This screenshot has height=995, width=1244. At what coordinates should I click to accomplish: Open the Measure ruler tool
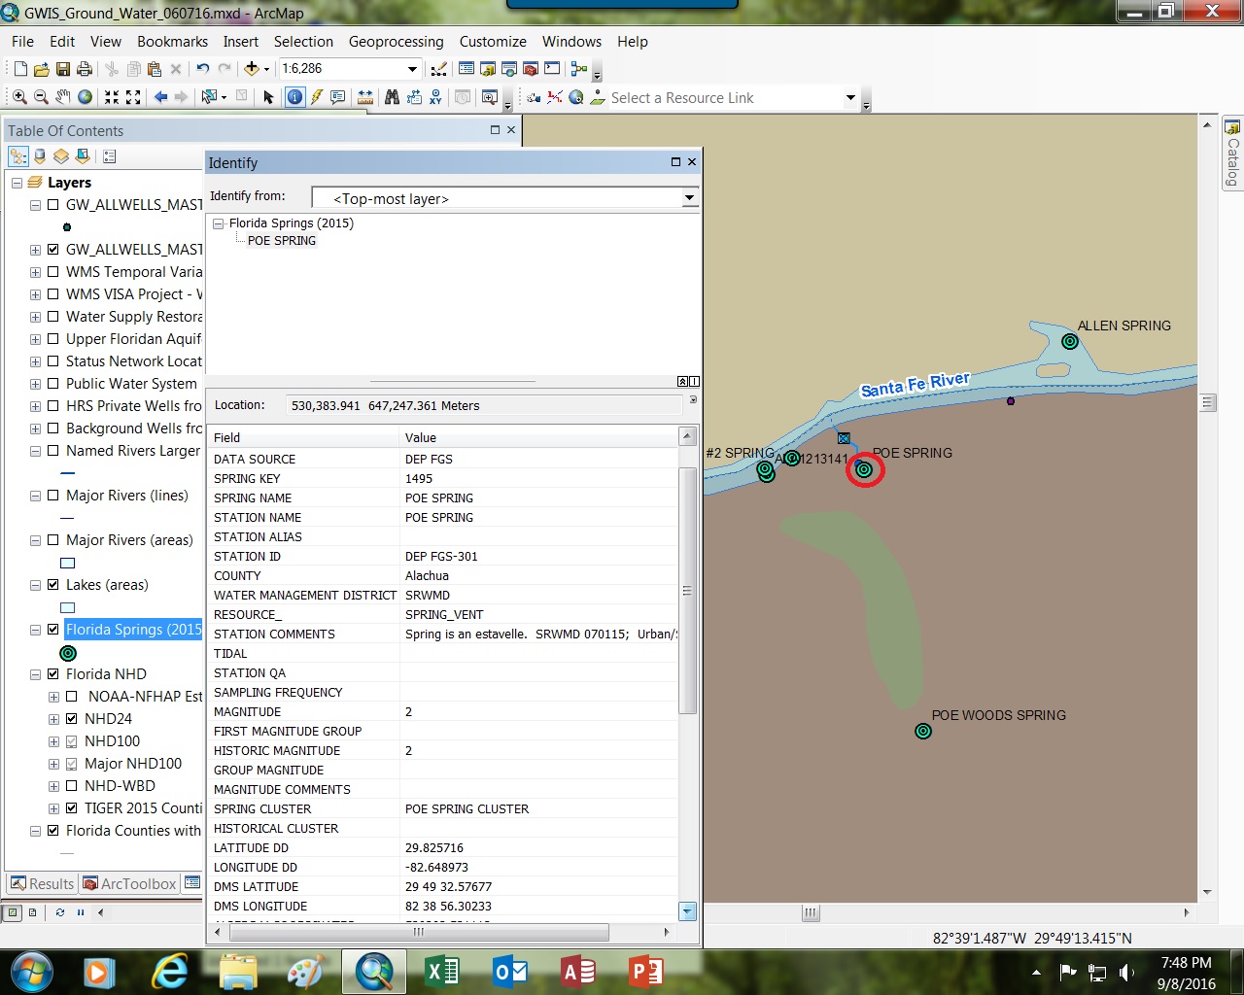365,97
